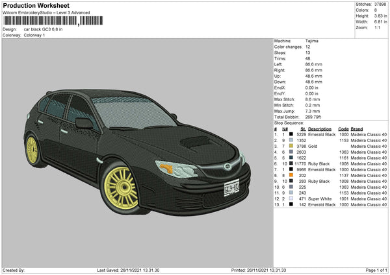Image resolution: width=390 pixels, height=275 pixels.
Task: Select the Stop Sequence heading
Action: point(289,122)
